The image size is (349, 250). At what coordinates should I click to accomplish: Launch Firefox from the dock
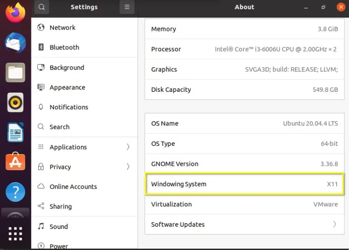(x=15, y=13)
